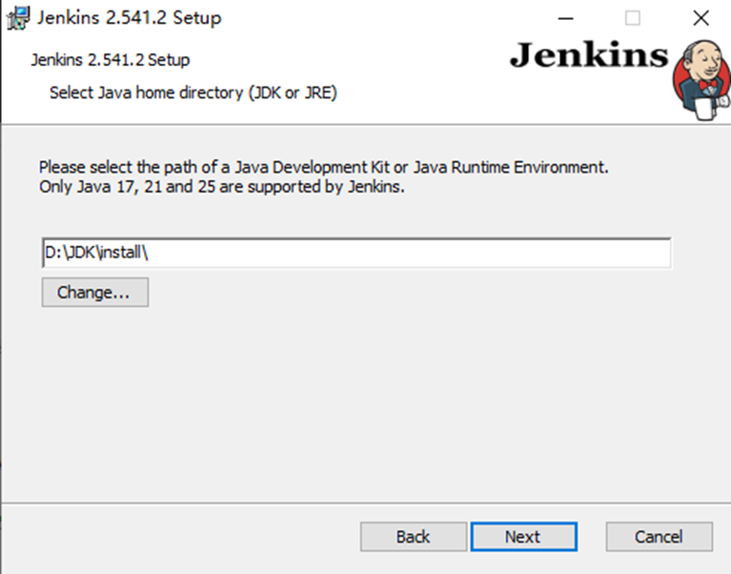Image resolution: width=731 pixels, height=574 pixels.
Task: Click the bold 'Jenkins 2.541.2 Setup' header
Action: click(x=111, y=60)
